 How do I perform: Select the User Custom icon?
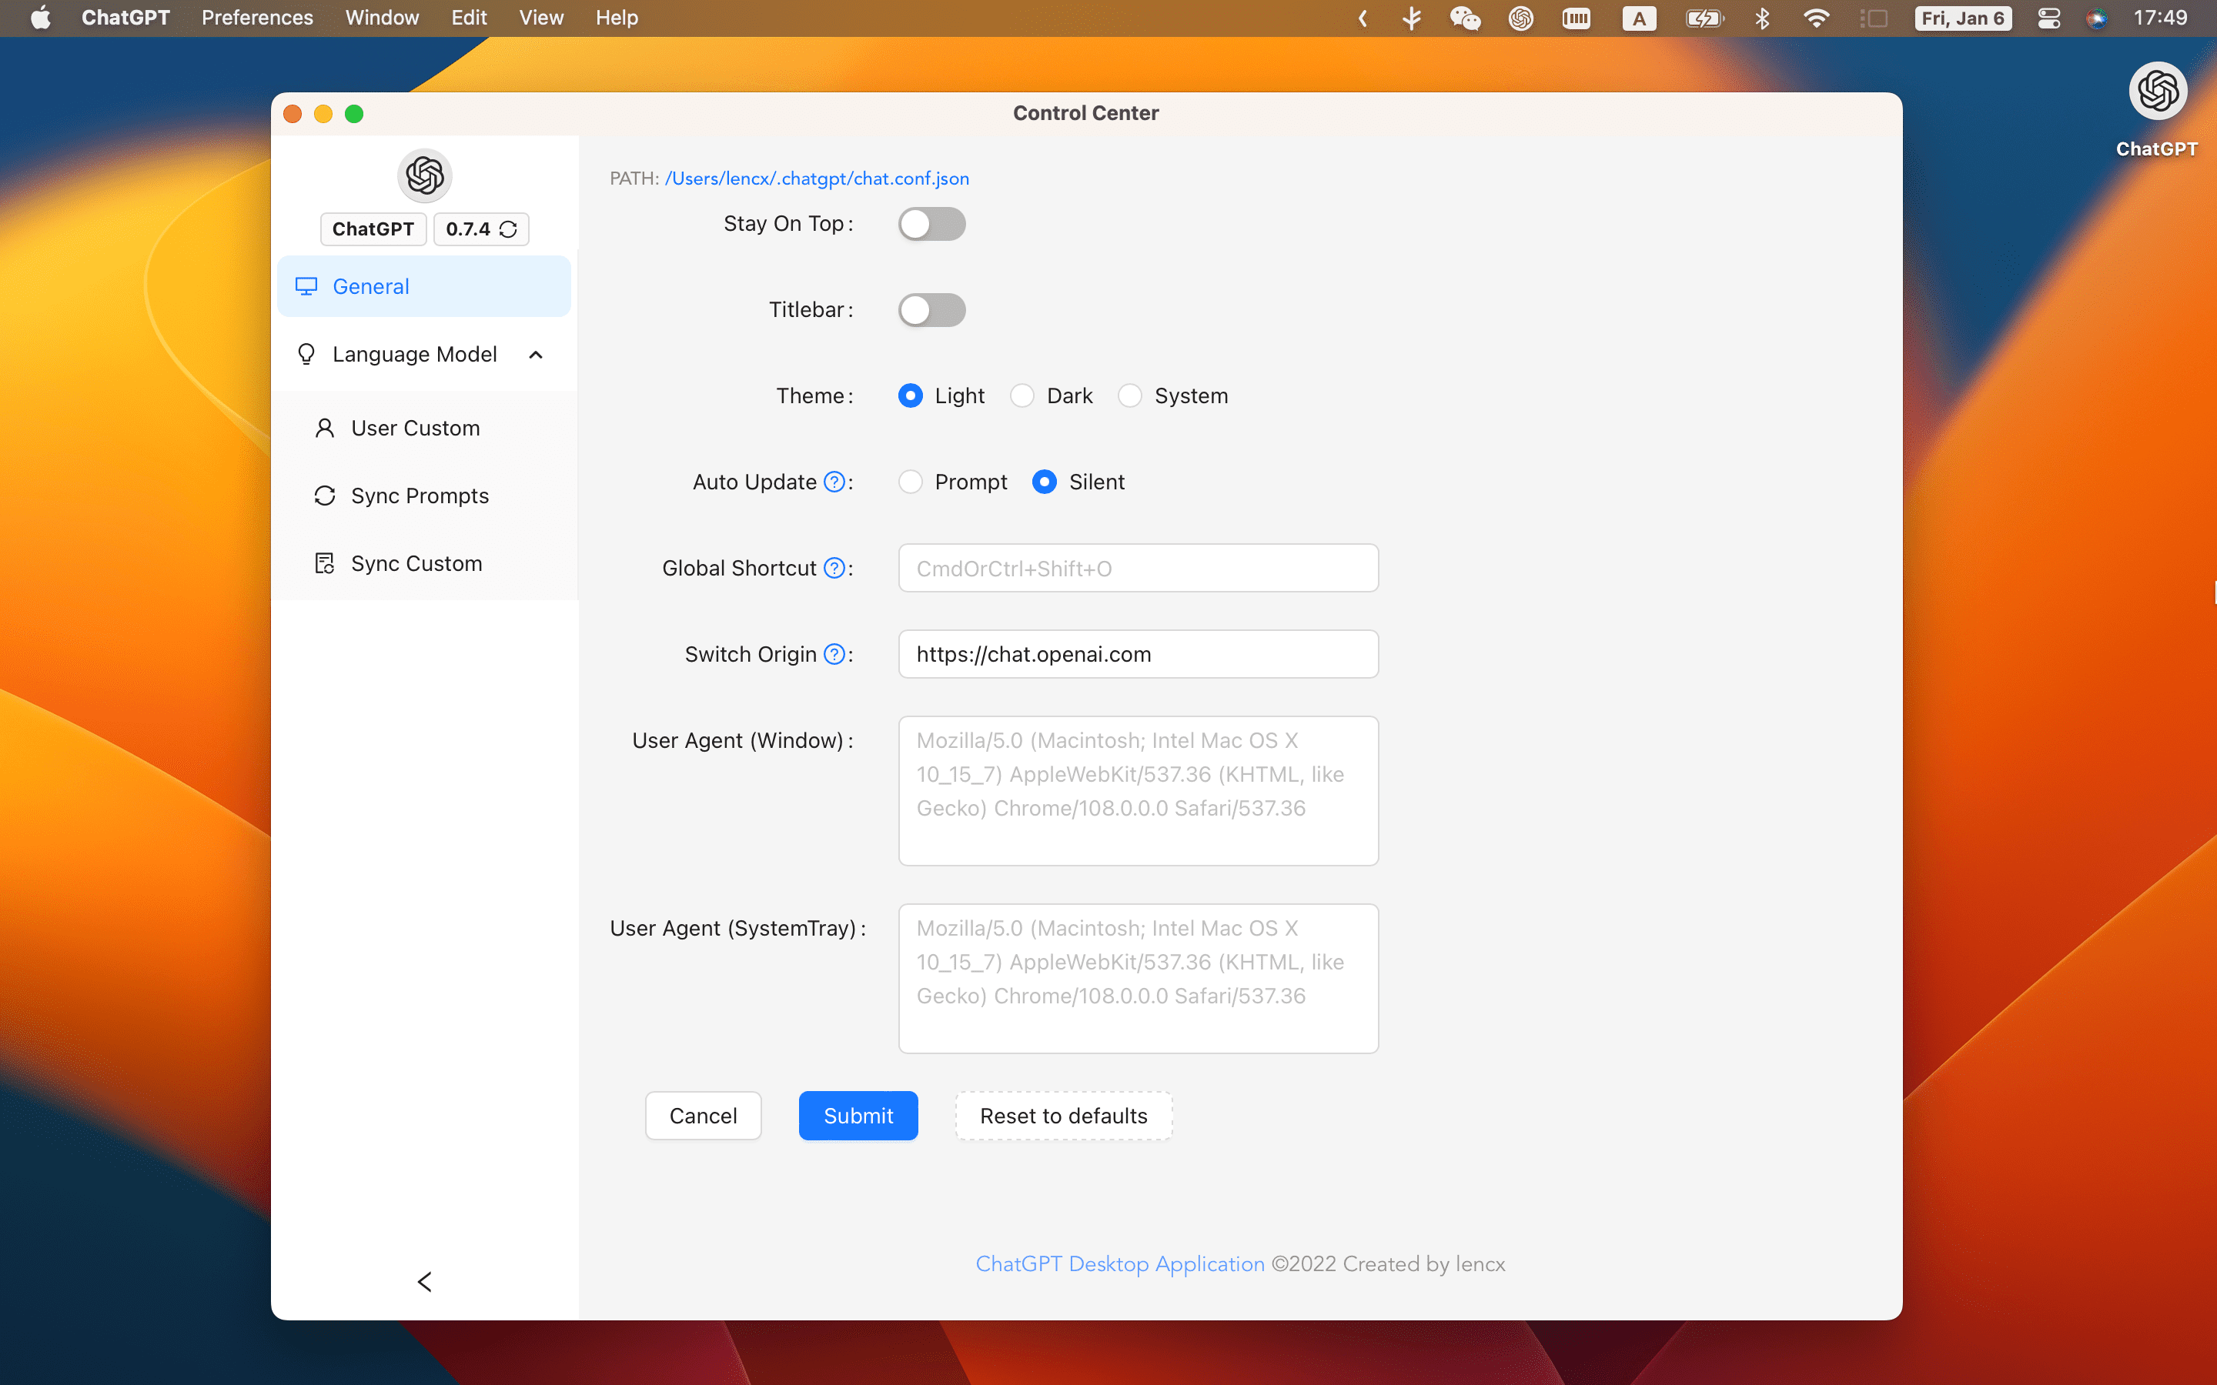tap(326, 426)
